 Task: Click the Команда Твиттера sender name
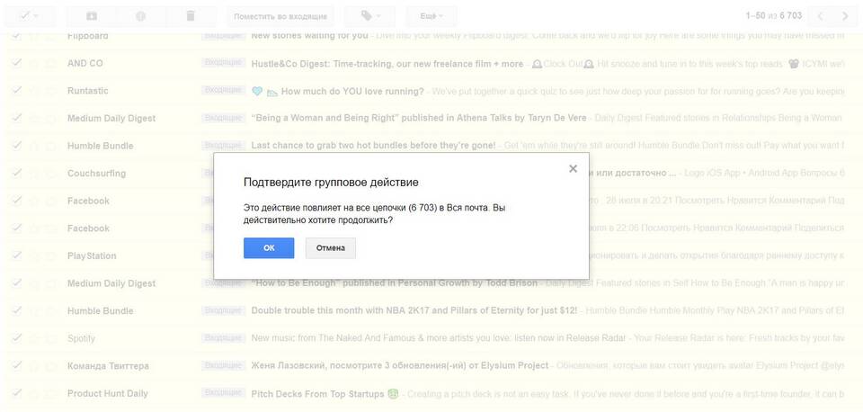pos(108,366)
